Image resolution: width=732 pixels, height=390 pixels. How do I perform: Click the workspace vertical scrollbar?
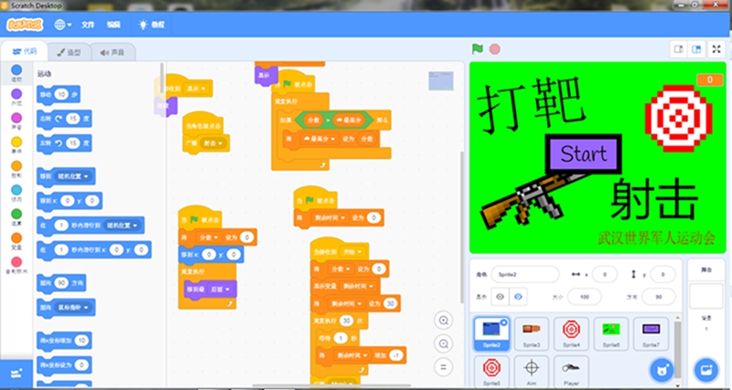point(462,226)
